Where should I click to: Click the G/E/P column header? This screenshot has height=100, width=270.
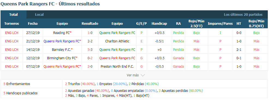[142, 23]
